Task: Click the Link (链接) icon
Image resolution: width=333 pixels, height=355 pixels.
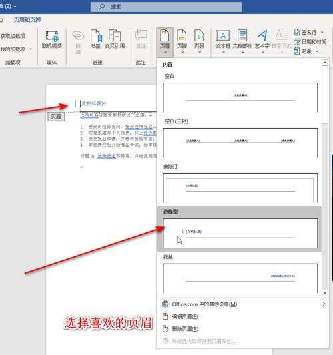Action: point(78,42)
